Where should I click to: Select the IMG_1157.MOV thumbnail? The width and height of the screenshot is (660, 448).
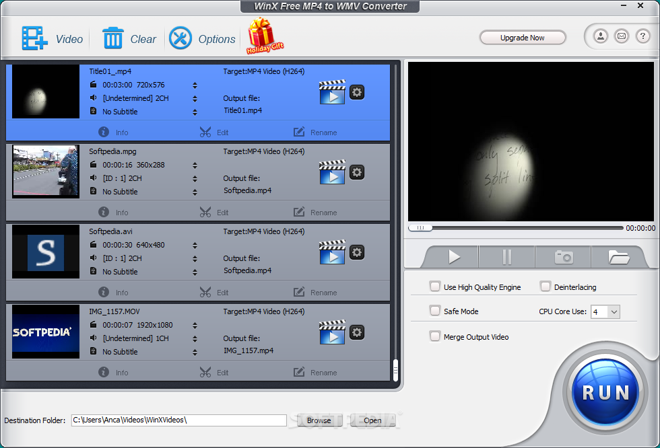click(x=46, y=331)
